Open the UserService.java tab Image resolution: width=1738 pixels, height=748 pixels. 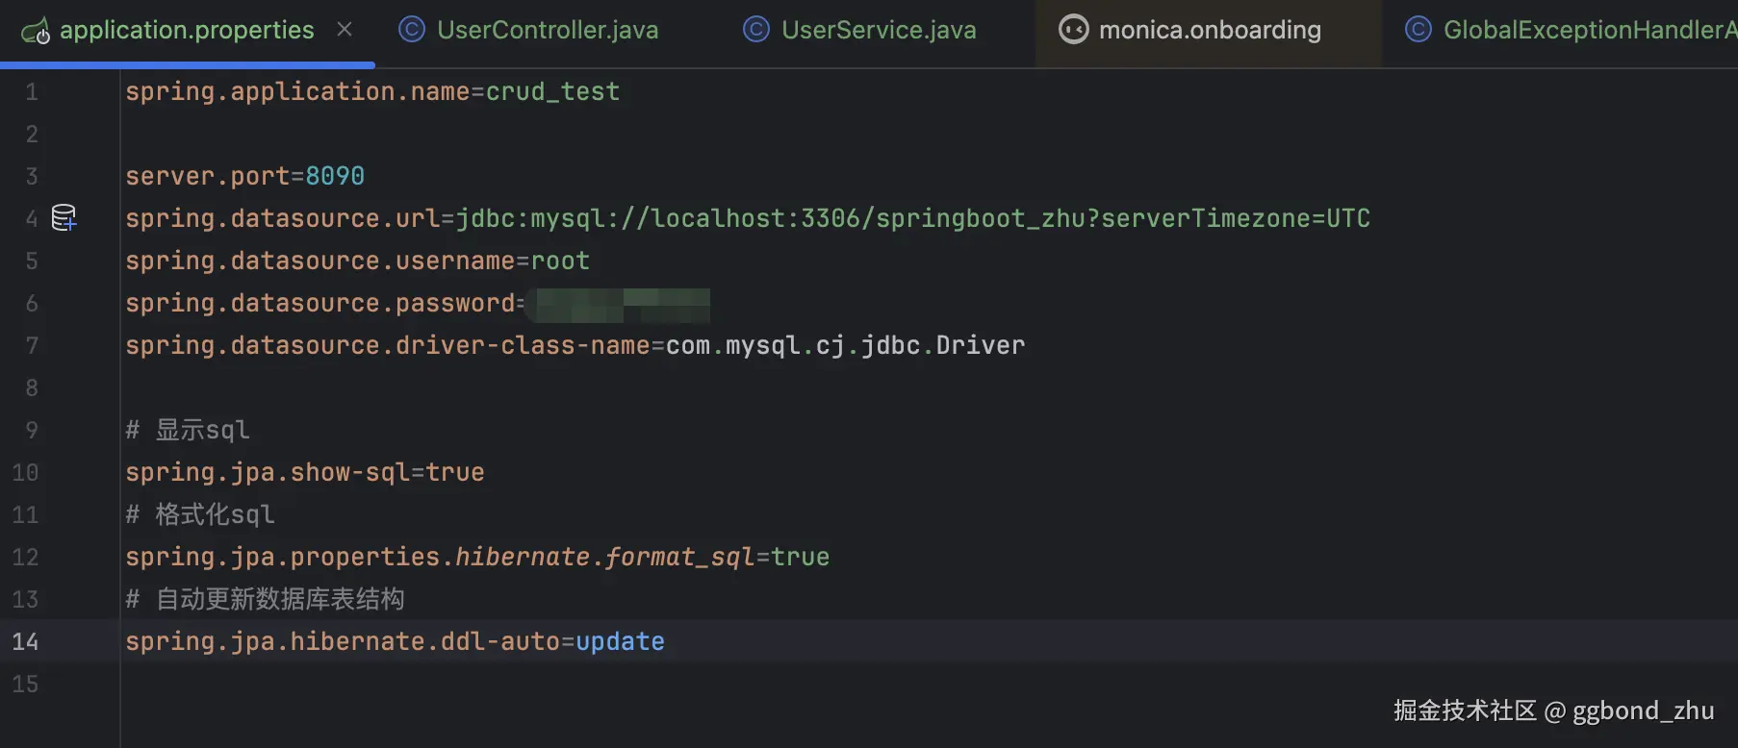point(859,30)
